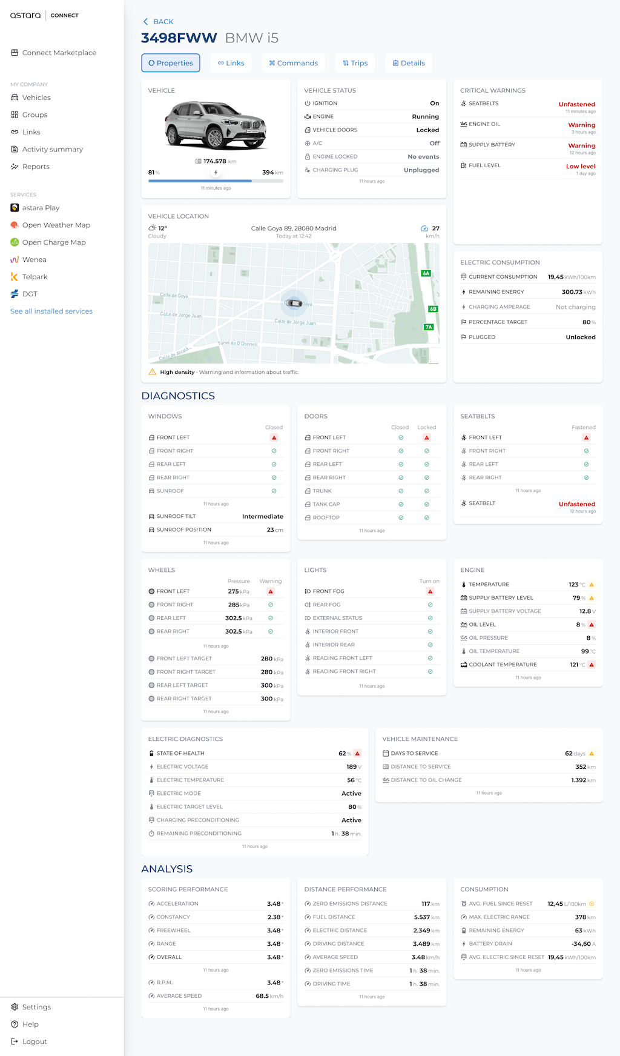Image resolution: width=620 pixels, height=1056 pixels.
Task: Click the Wenea service icon
Action: [15, 259]
